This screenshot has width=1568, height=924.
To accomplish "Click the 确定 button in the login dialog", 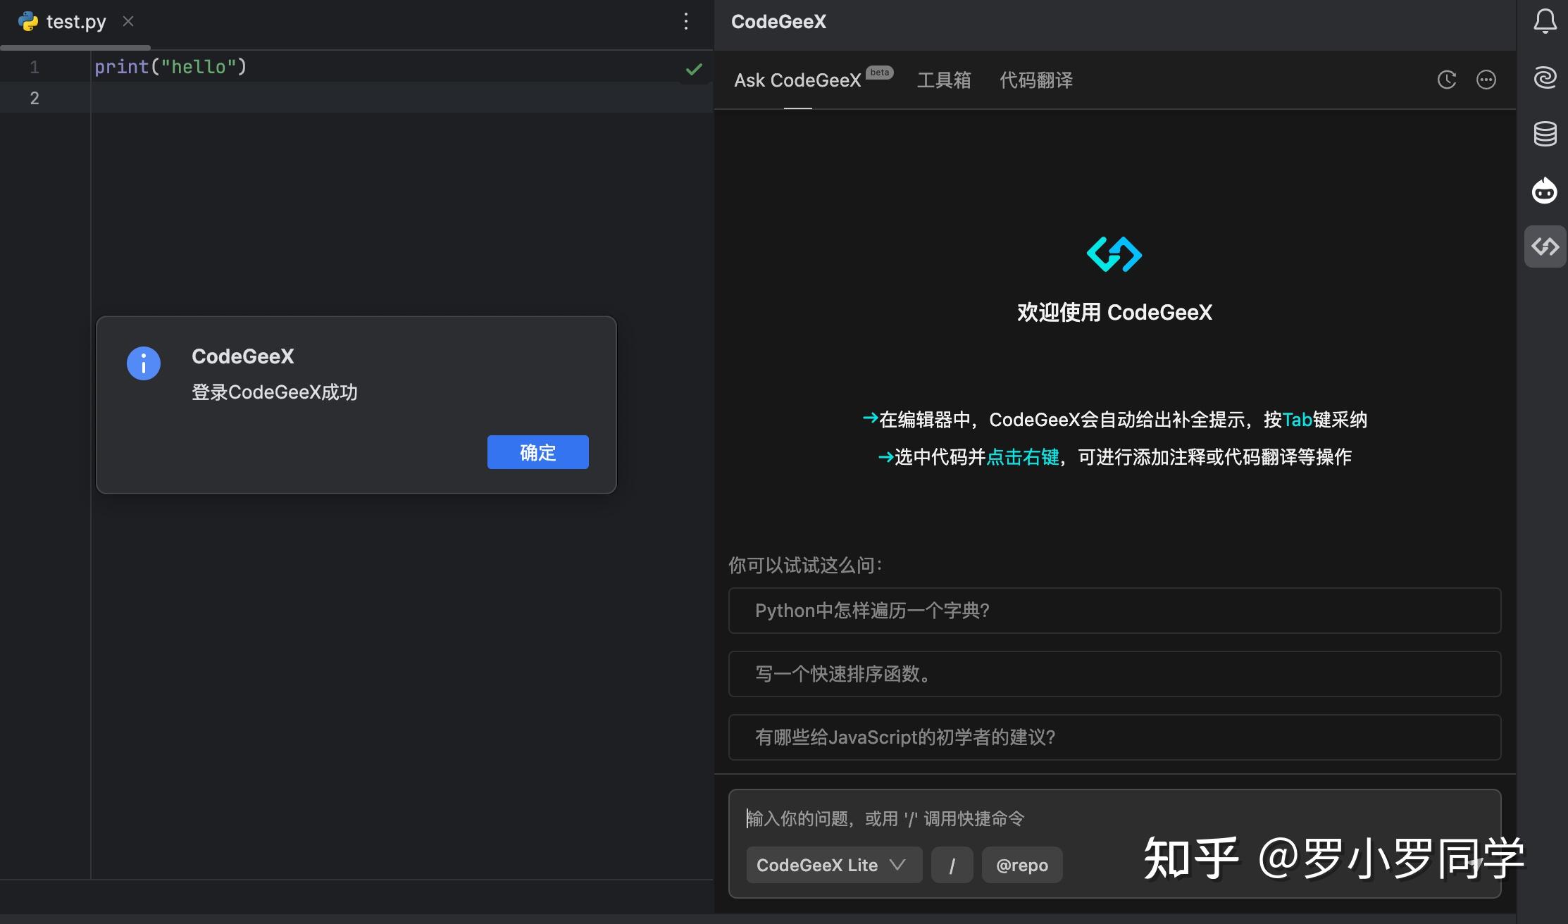I will pyautogui.click(x=537, y=451).
